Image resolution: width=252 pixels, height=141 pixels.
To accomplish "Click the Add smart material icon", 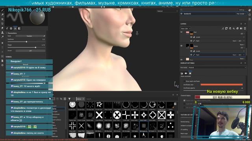I will 237,29.
